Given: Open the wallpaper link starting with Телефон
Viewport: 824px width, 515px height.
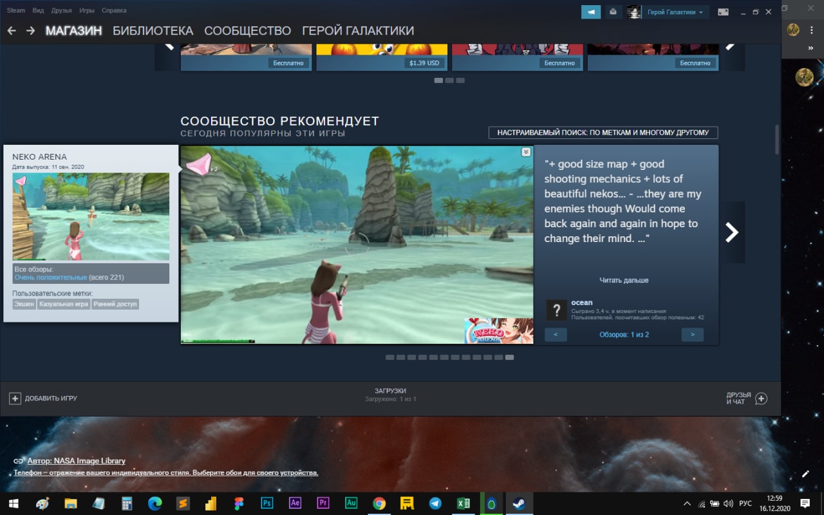Looking at the screenshot, I should (x=166, y=473).
